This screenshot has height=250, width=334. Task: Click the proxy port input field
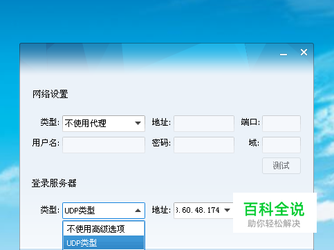(x=281, y=124)
